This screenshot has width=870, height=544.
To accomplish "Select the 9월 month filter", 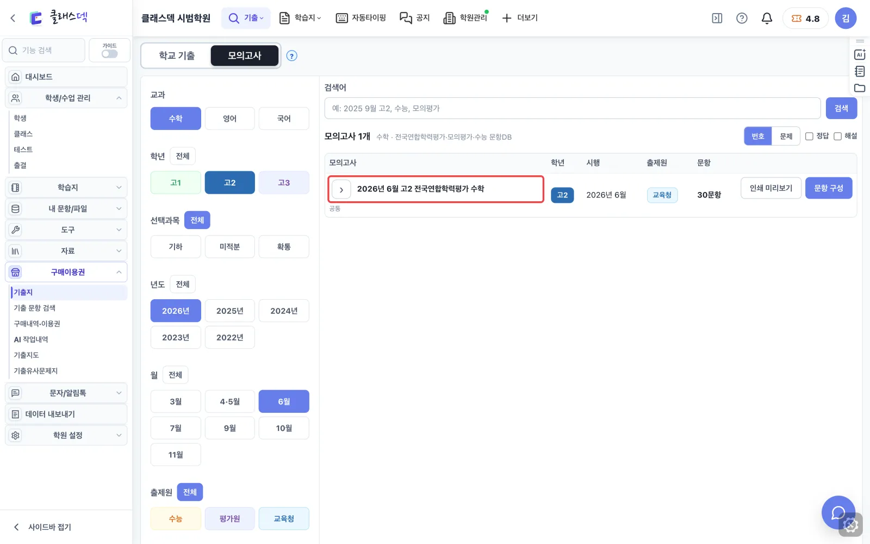I will click(x=230, y=428).
